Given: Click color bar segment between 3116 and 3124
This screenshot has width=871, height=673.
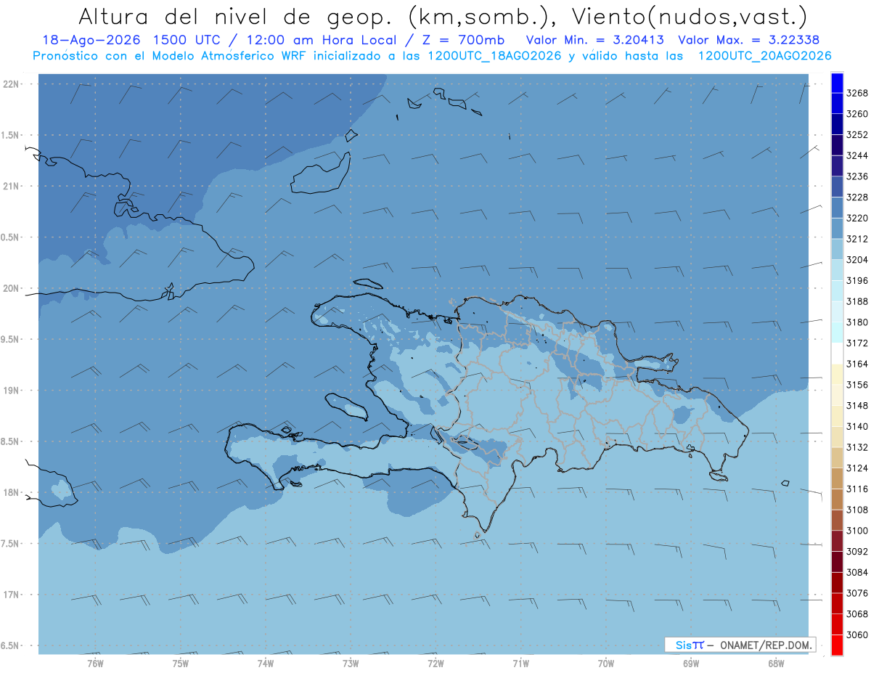Looking at the screenshot, I should [x=837, y=478].
